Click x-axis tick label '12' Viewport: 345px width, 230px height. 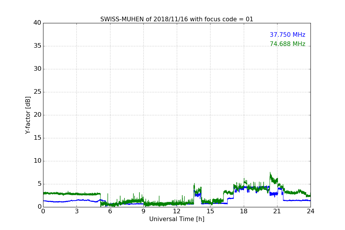click(177, 211)
